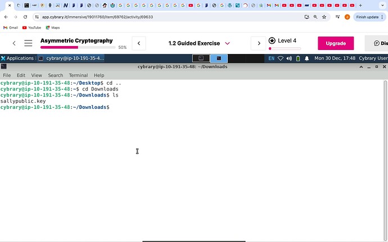The image size is (388, 242).
Task: Go to the previous lesson arrow button
Action: [139, 43]
